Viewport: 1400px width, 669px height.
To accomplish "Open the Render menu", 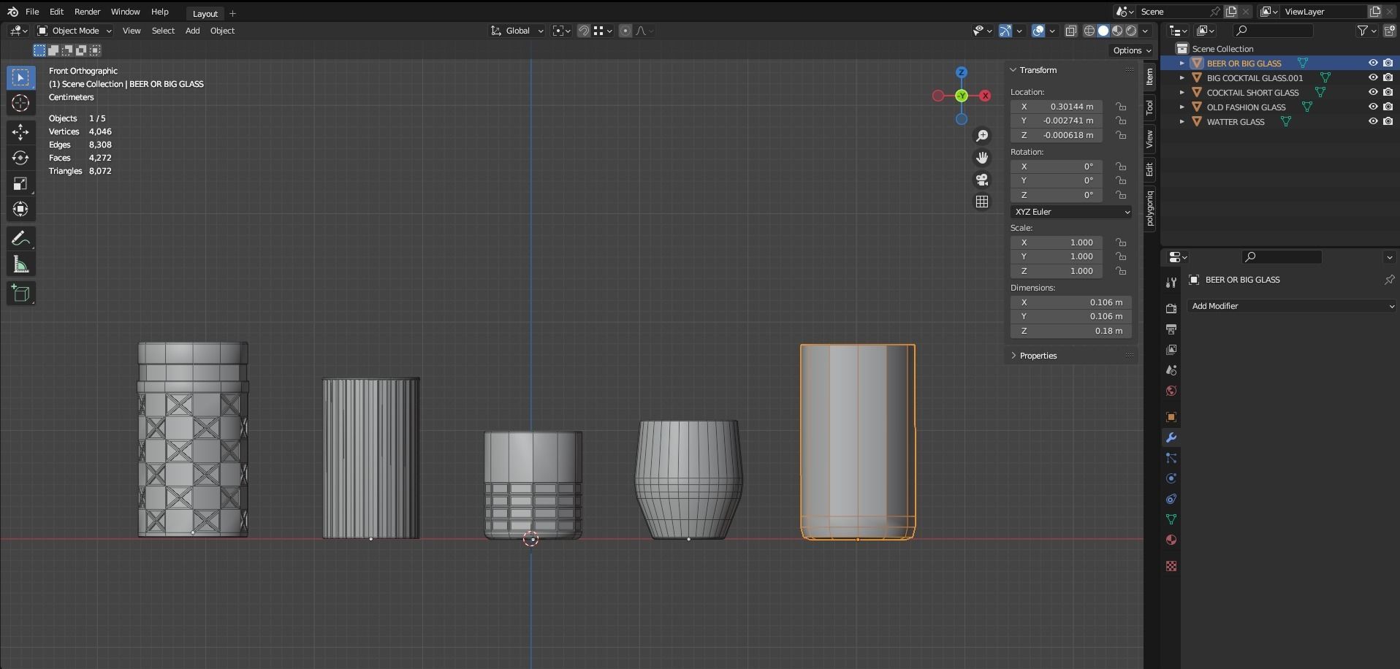I will tap(87, 12).
